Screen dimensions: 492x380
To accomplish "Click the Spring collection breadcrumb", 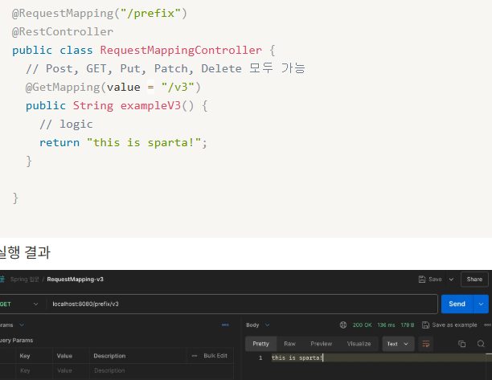I will [x=24, y=279].
